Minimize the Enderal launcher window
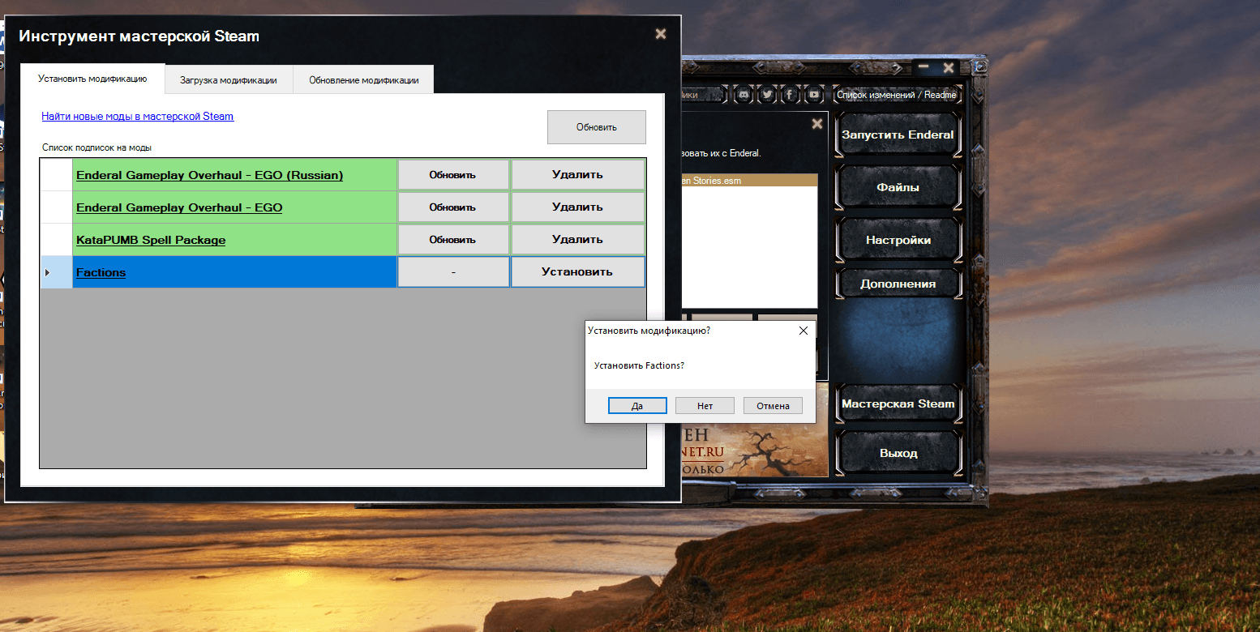Screen dimensions: 1260x632 923,68
